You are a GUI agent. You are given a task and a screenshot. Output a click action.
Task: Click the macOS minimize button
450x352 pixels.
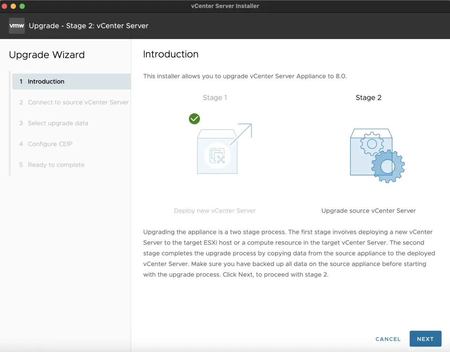(13, 6)
